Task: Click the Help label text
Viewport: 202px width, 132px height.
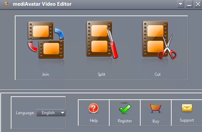Action: pyautogui.click(x=94, y=121)
